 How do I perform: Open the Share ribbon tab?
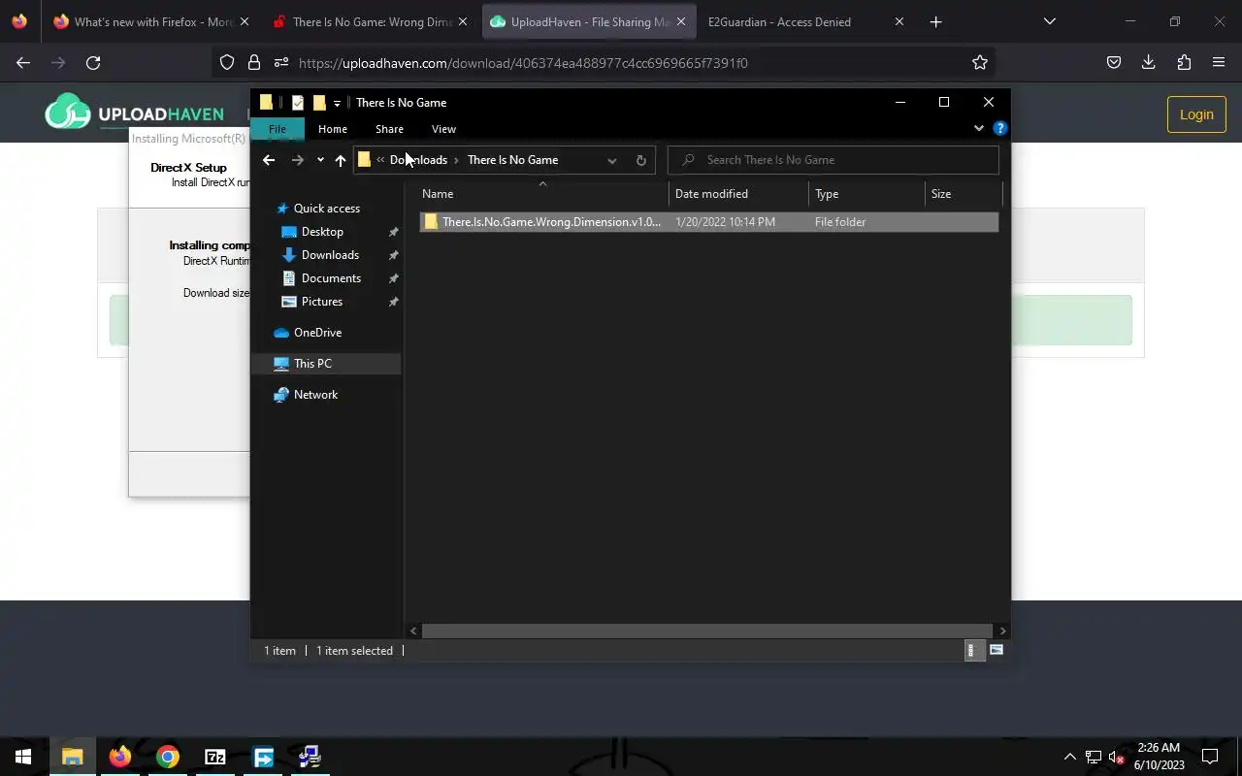[389, 129]
